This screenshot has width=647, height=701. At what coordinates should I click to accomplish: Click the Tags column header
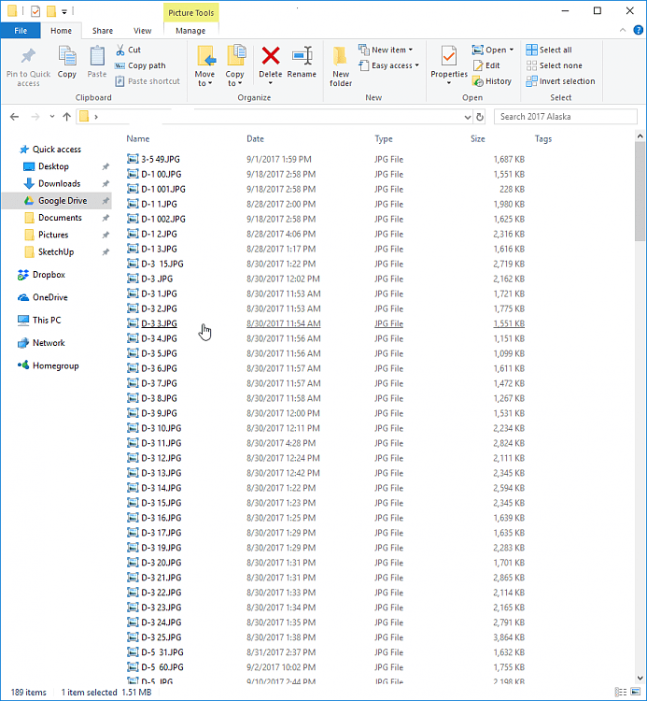pyautogui.click(x=543, y=138)
